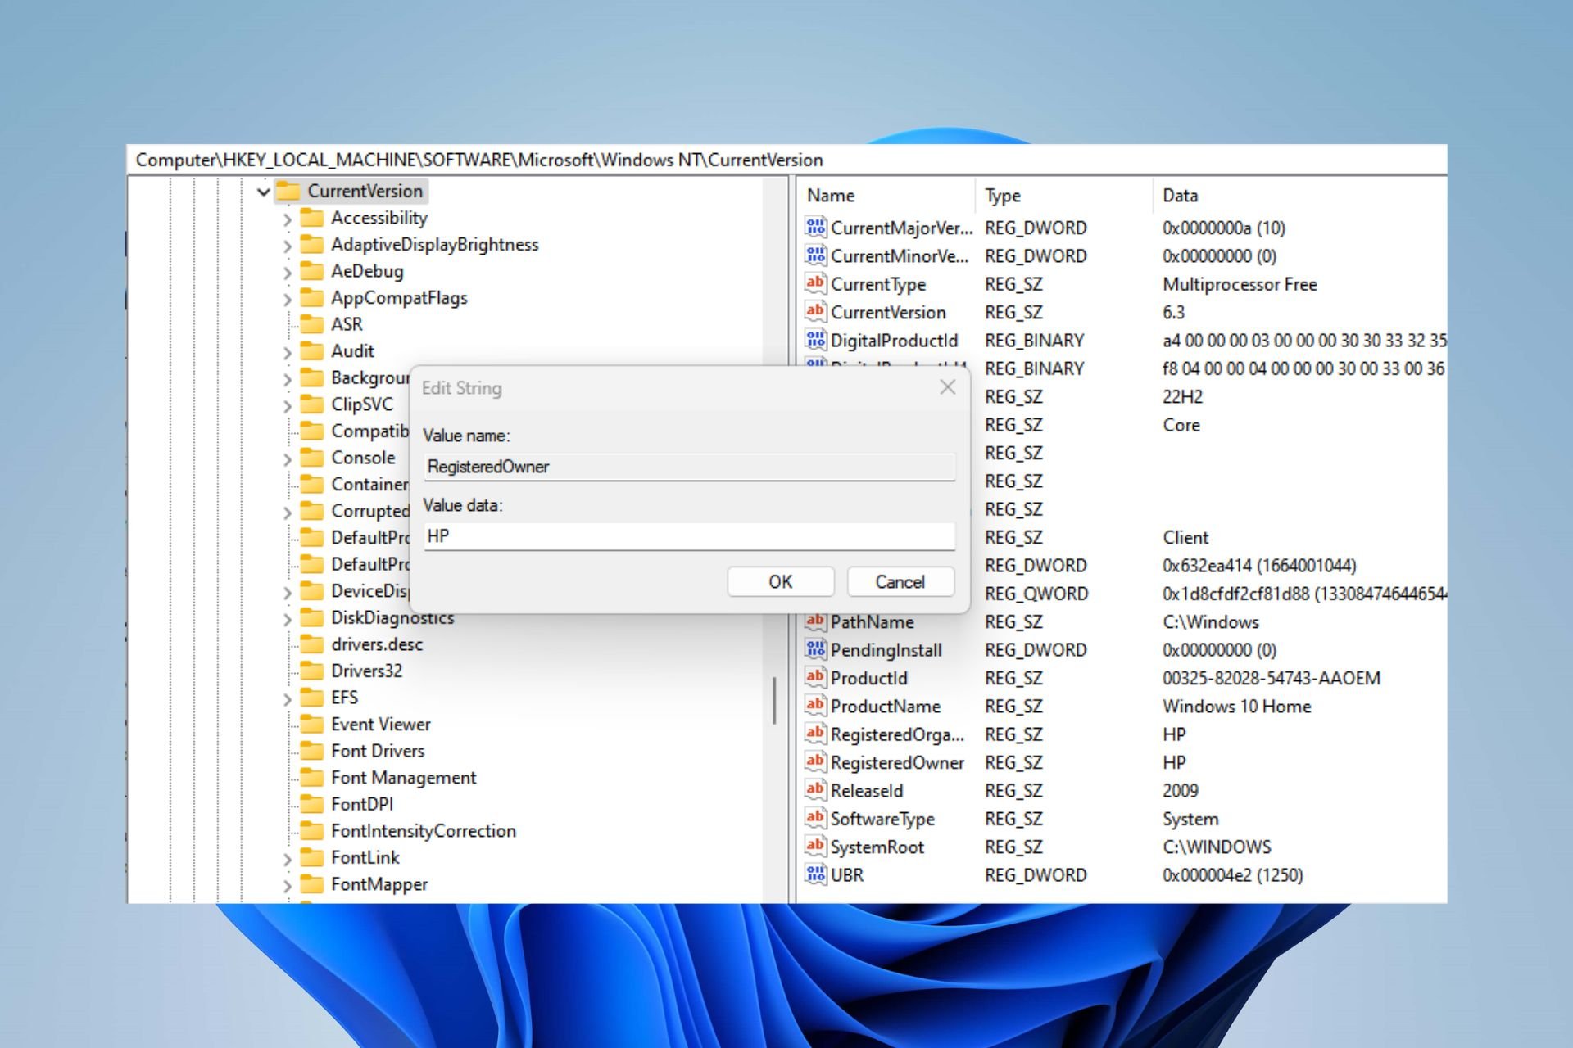Click the ASR key folder icon
The width and height of the screenshot is (1573, 1048).
click(x=311, y=323)
